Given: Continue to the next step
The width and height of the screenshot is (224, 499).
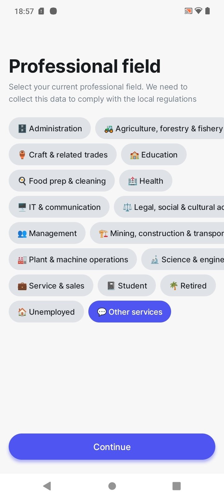Looking at the screenshot, I should pos(112,447).
